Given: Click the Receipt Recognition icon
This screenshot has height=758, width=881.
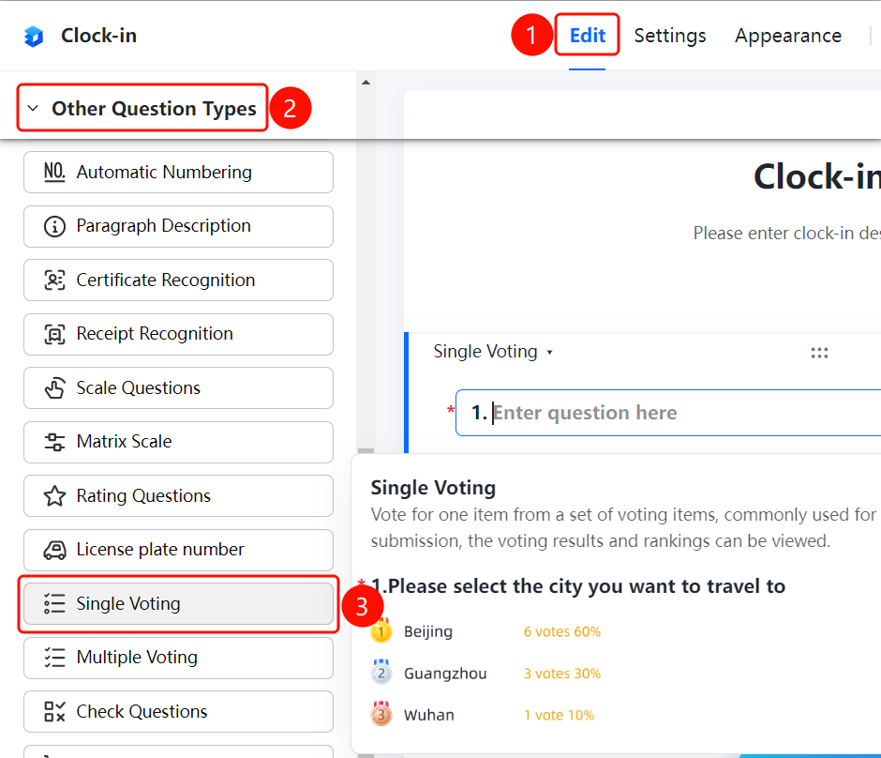Looking at the screenshot, I should tap(54, 334).
